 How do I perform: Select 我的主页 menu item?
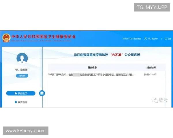point(21,93)
